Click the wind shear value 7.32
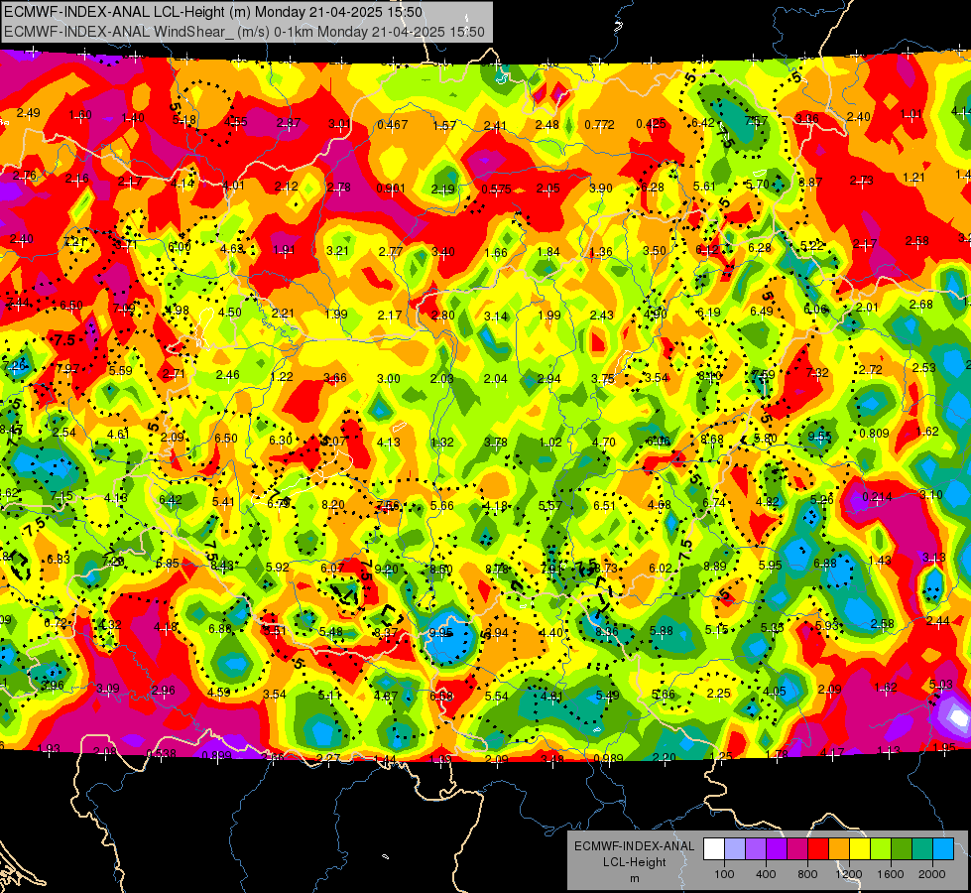971x893 pixels. point(817,372)
